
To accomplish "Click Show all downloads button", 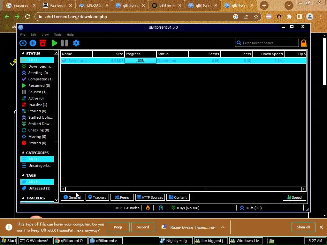I will (303, 227).
